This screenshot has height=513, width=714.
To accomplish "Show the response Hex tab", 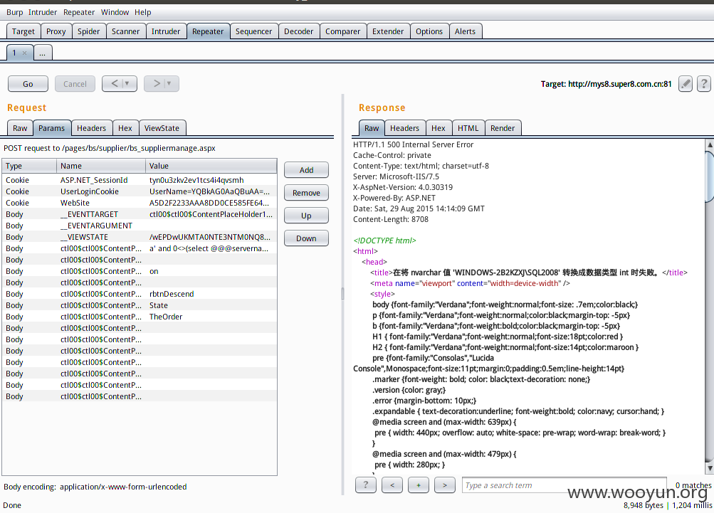I will (x=439, y=128).
